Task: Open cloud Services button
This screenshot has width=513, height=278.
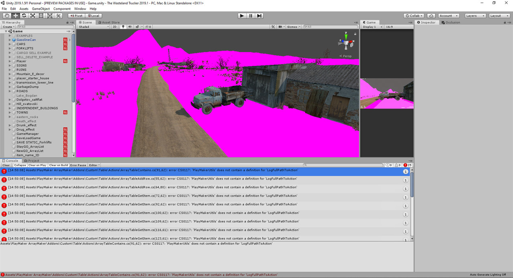Action: (x=431, y=16)
